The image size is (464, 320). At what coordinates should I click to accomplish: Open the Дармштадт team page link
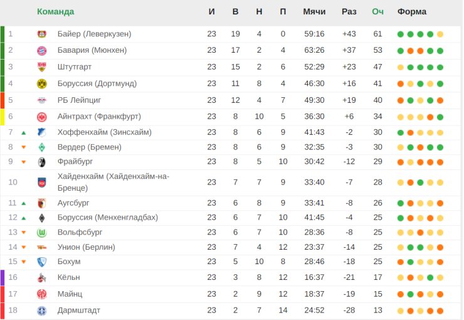click(79, 310)
